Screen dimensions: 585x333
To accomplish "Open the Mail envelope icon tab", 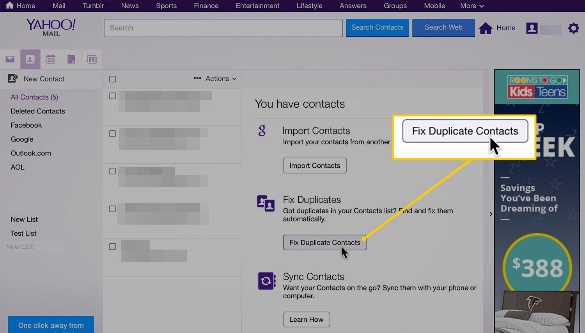I will tap(10, 59).
